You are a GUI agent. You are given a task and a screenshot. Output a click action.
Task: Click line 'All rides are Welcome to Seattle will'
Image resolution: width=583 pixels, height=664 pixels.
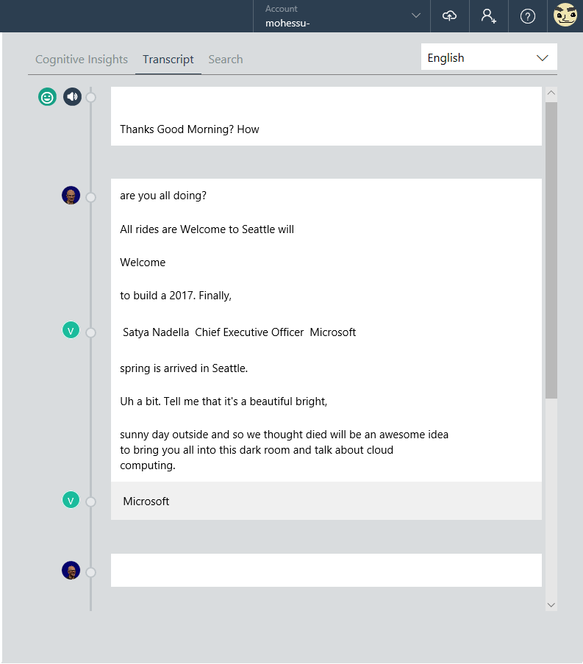pyautogui.click(x=207, y=229)
